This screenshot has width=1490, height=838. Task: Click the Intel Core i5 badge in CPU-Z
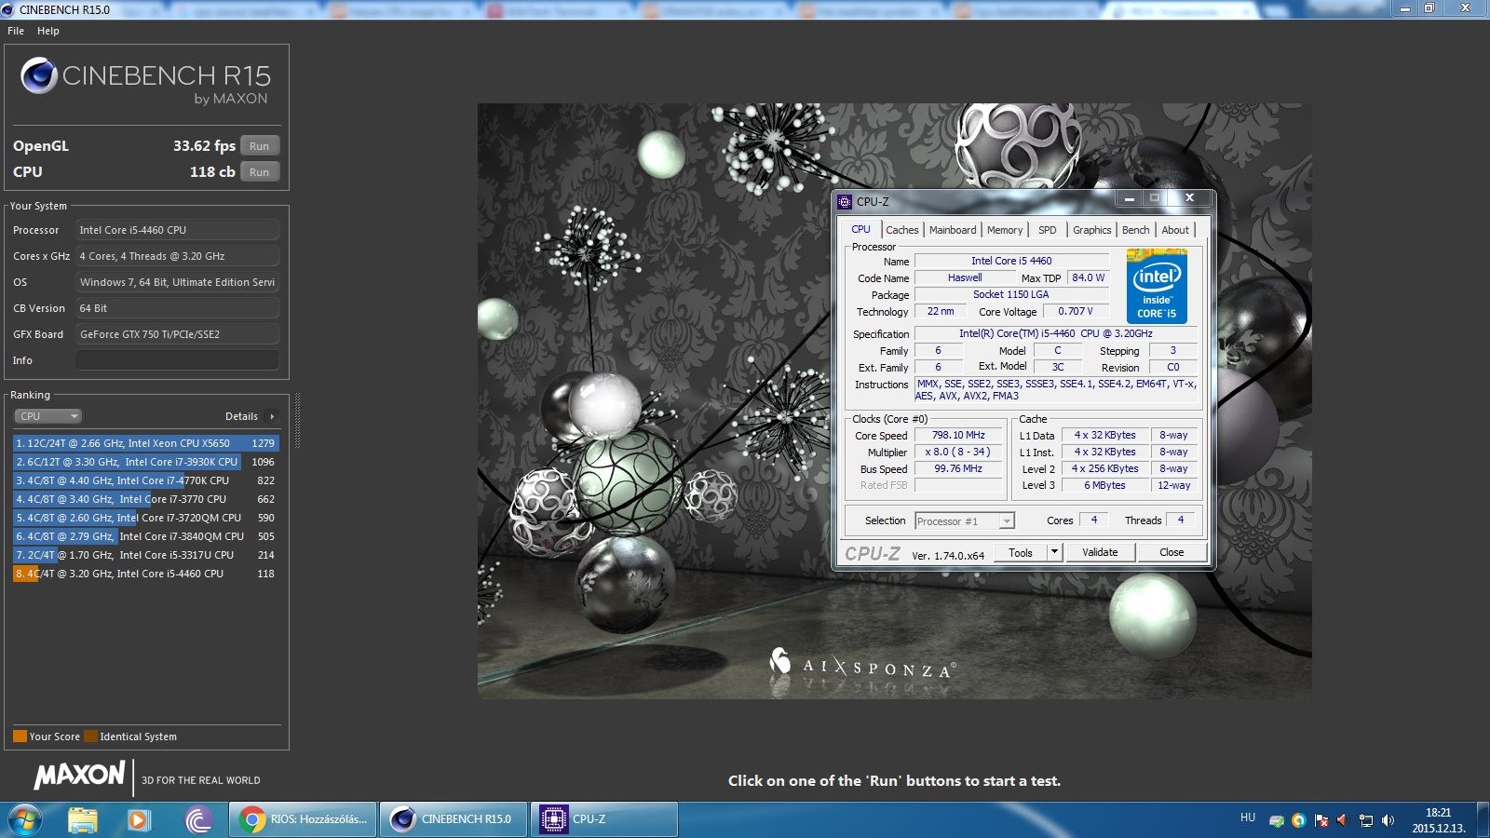(1157, 286)
